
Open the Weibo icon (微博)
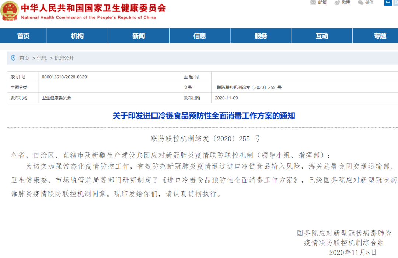point(337,3)
